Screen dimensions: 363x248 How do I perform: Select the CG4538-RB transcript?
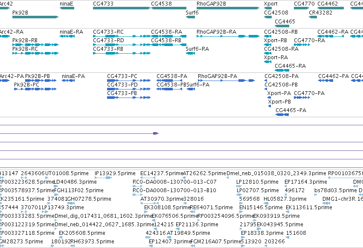(169, 45)
